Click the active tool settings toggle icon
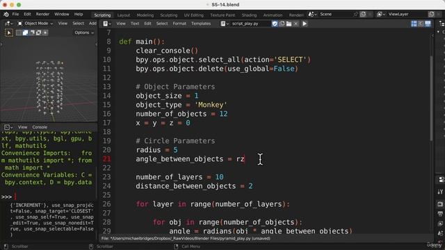Image resolution: width=445 pixels, height=250 pixels. (441, 180)
